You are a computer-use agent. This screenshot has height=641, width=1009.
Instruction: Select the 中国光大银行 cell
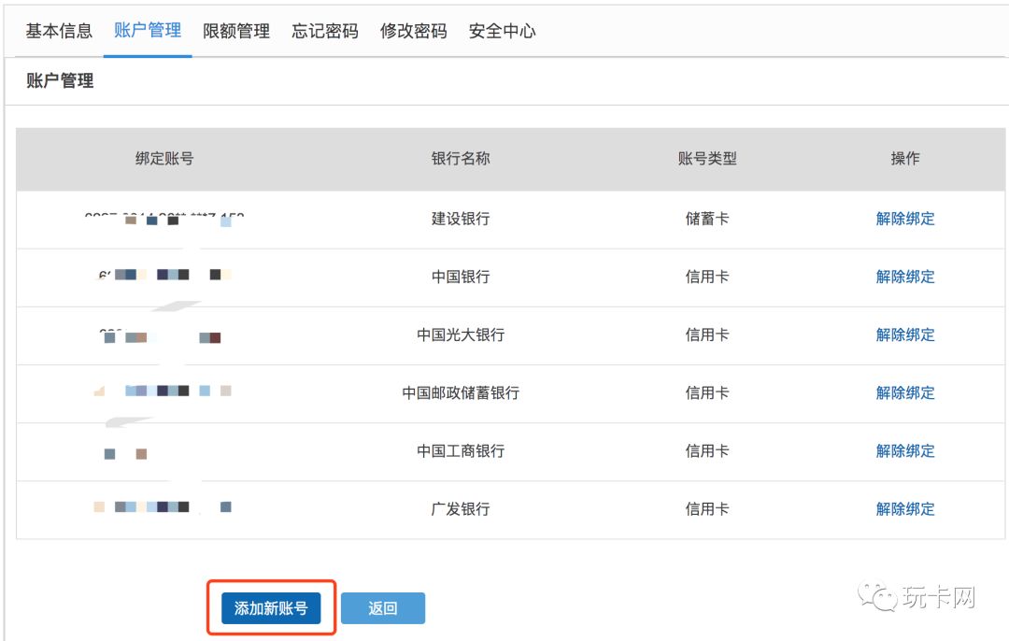point(461,335)
